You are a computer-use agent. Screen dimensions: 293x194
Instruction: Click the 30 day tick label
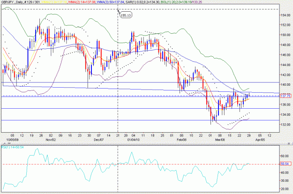89,135
